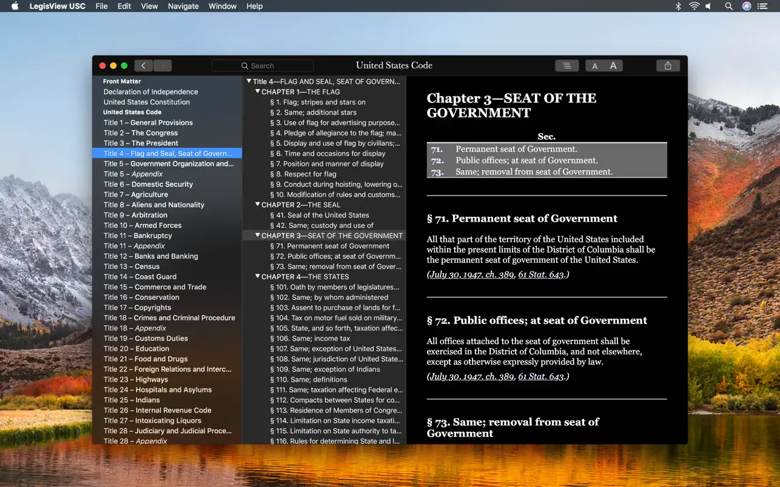Click the Wi-Fi icon in the menu bar
780x487 pixels.
pos(693,6)
